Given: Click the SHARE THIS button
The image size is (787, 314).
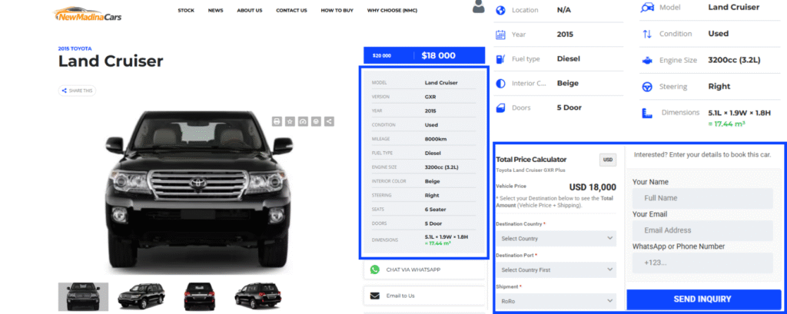Looking at the screenshot, I should point(78,91).
